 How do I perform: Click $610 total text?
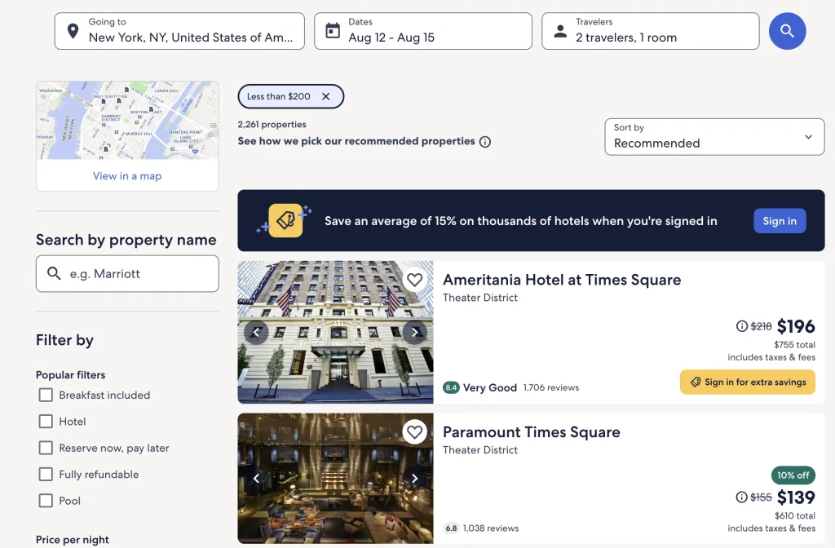794,515
